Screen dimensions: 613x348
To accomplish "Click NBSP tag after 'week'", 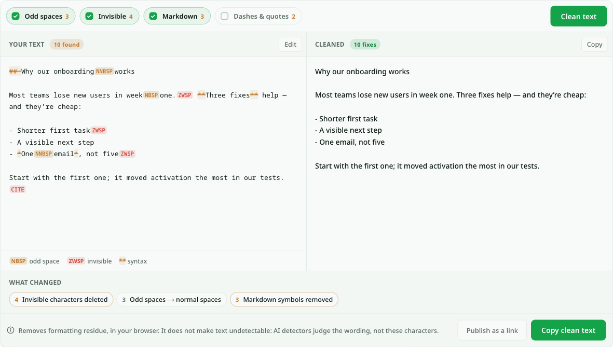I will point(151,95).
